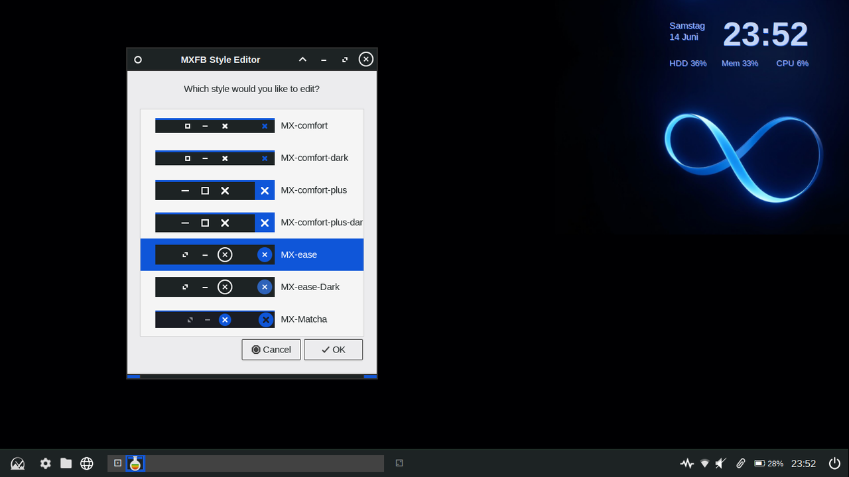Select the highlighted MX-ease style
The height and width of the screenshot is (477, 849).
coord(252,254)
